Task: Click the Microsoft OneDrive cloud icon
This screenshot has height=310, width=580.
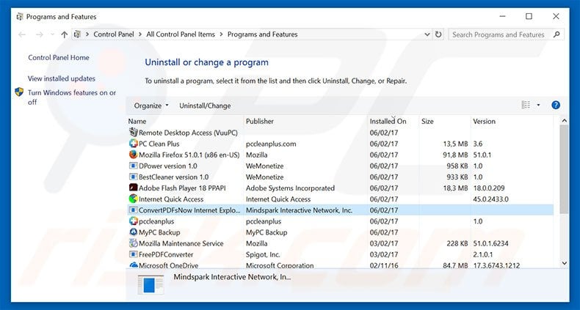Action: click(x=133, y=265)
